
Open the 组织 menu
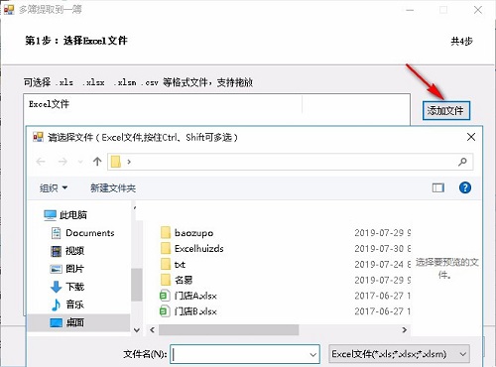coord(54,188)
